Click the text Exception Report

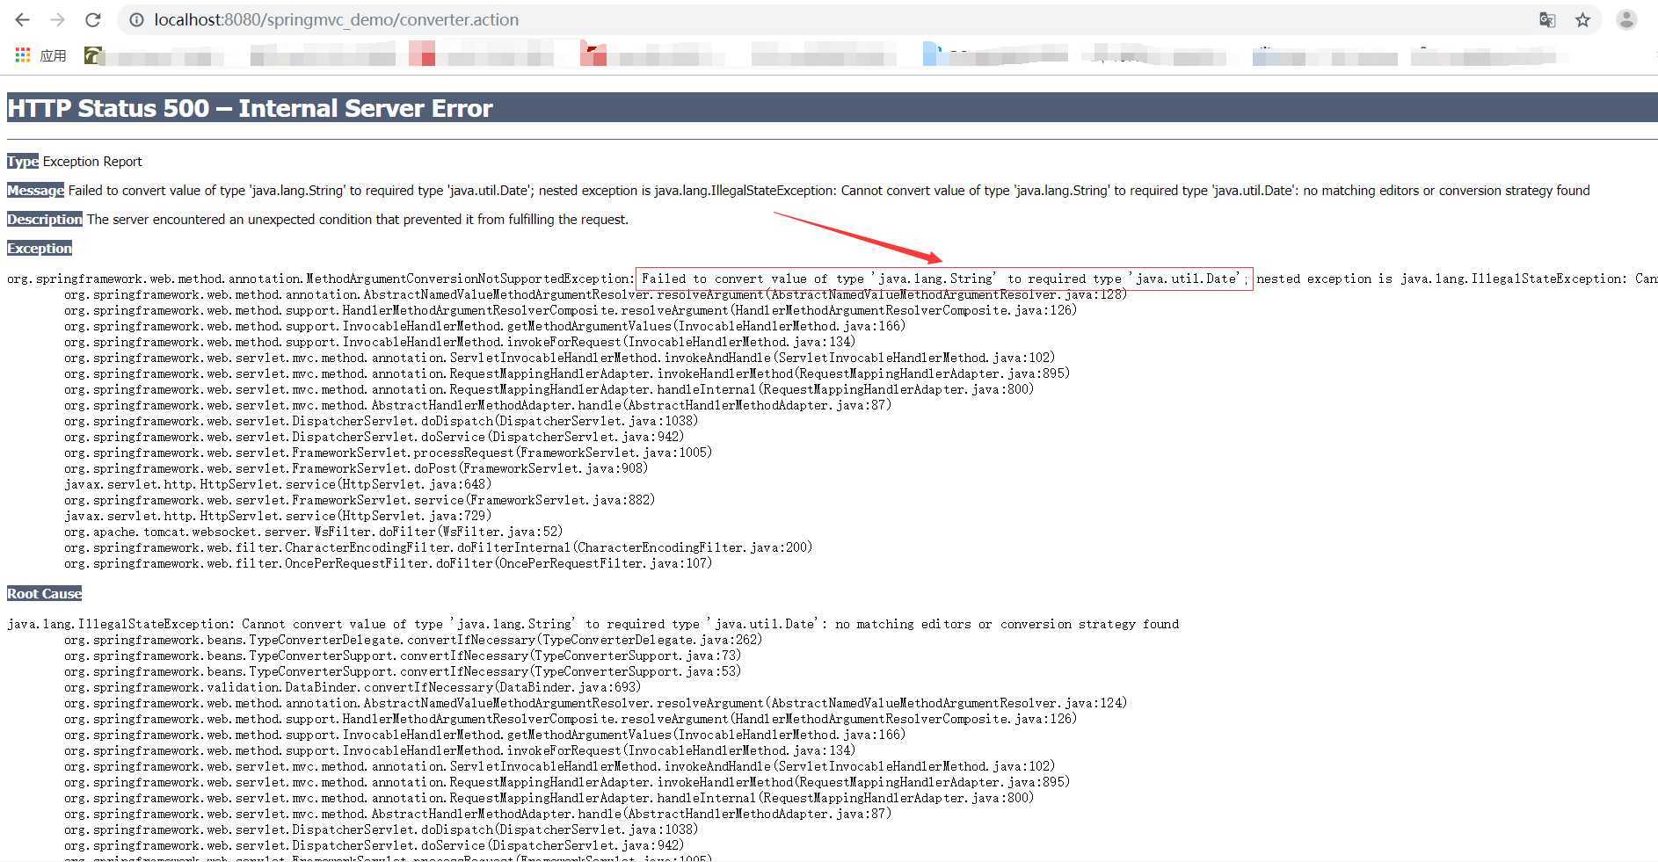[92, 162]
